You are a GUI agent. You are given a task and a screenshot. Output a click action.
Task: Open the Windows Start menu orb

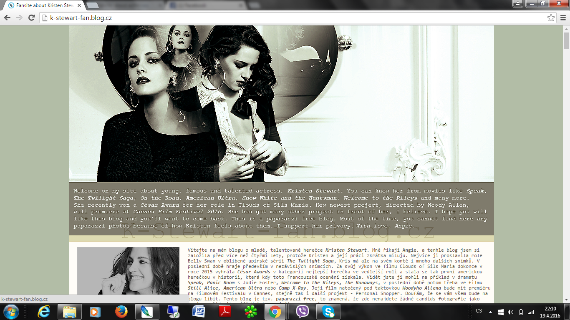(x=11, y=312)
